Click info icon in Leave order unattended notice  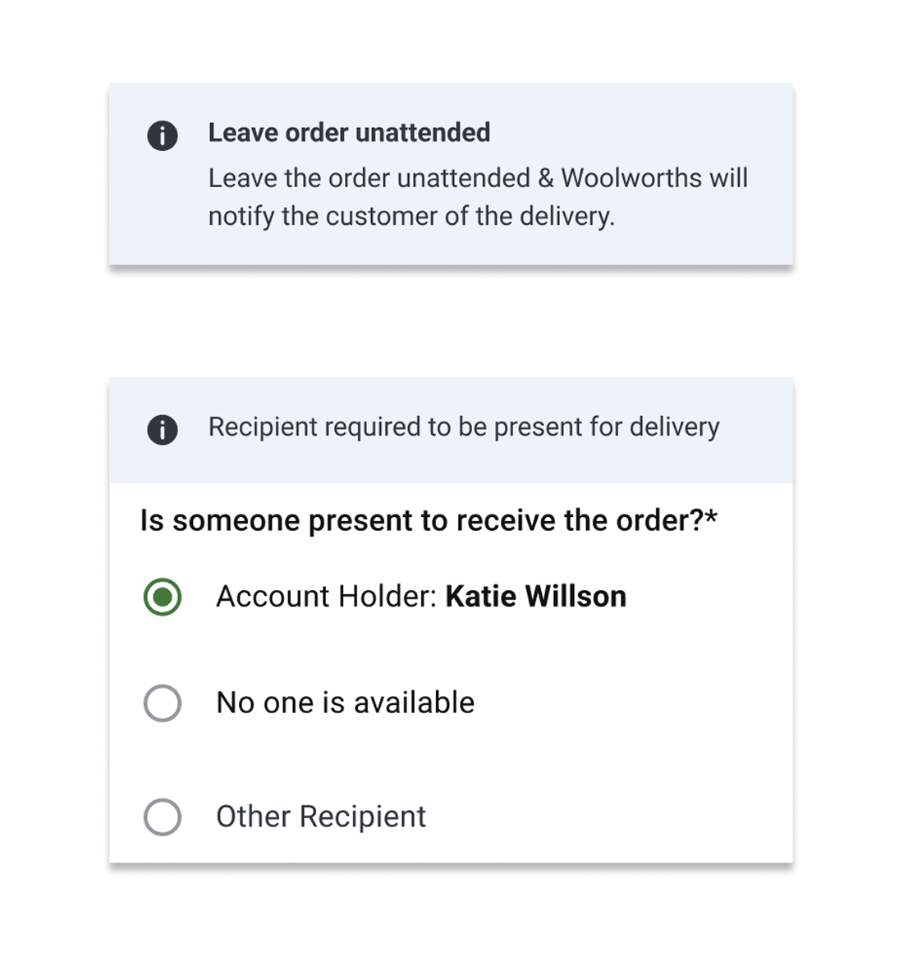pyautogui.click(x=162, y=135)
